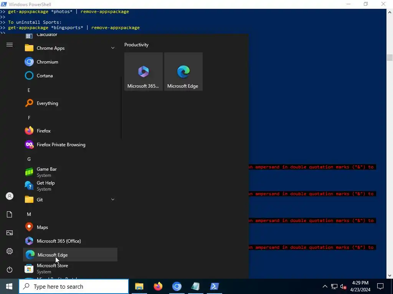Open Pictures from Start sidebar
Screen dimensions: 393x294
(x=10, y=233)
